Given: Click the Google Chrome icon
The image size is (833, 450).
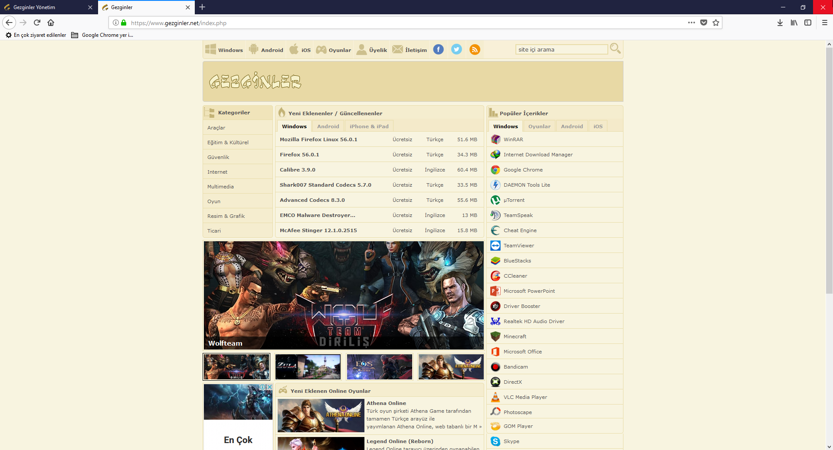Looking at the screenshot, I should click(x=495, y=170).
